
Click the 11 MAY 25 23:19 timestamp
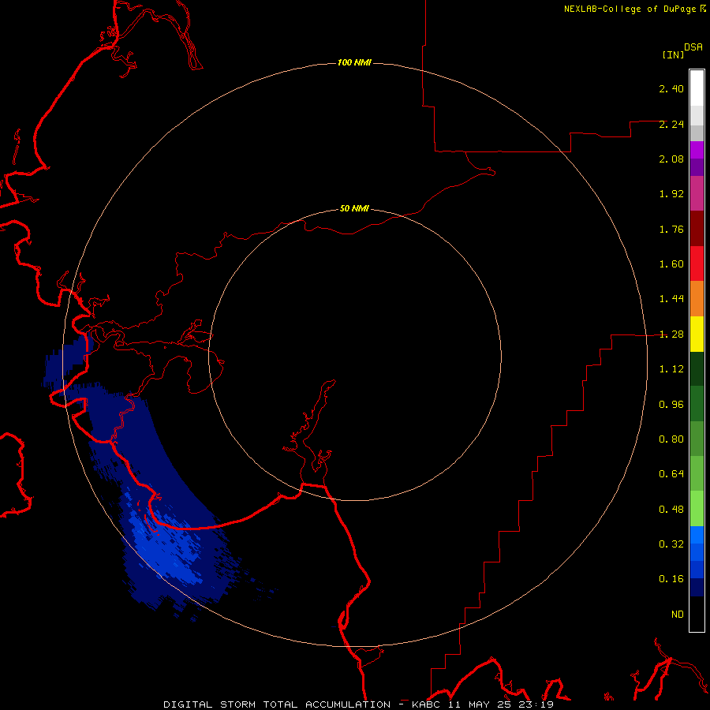pyautogui.click(x=501, y=704)
